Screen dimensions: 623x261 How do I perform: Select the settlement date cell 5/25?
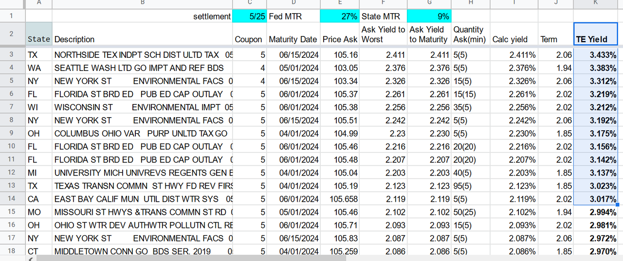250,16
